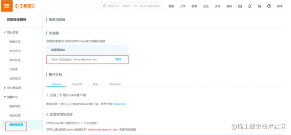The height and width of the screenshot is (135, 291).
Task: Open 我的收藏 in the sidebar
Action: coord(15,116)
